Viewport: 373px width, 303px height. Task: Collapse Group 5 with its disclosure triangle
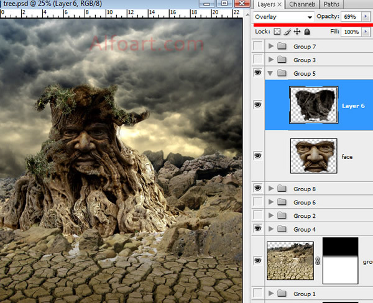point(270,73)
